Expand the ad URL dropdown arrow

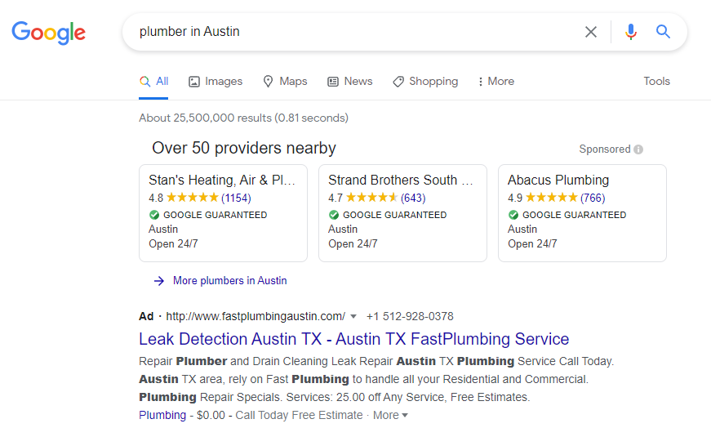click(x=353, y=316)
